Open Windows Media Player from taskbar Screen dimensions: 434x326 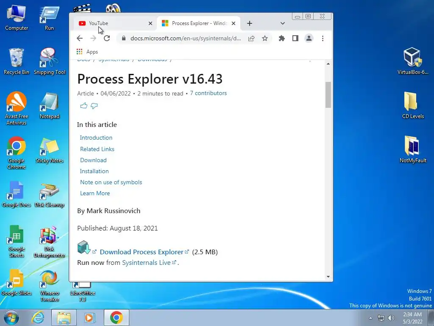click(90, 318)
